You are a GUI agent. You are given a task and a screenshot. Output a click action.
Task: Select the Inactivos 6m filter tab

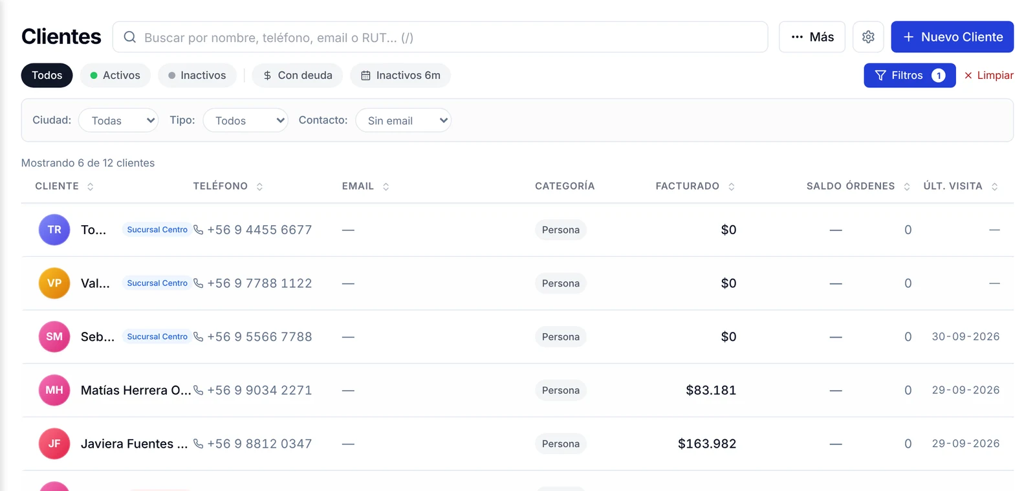(400, 75)
